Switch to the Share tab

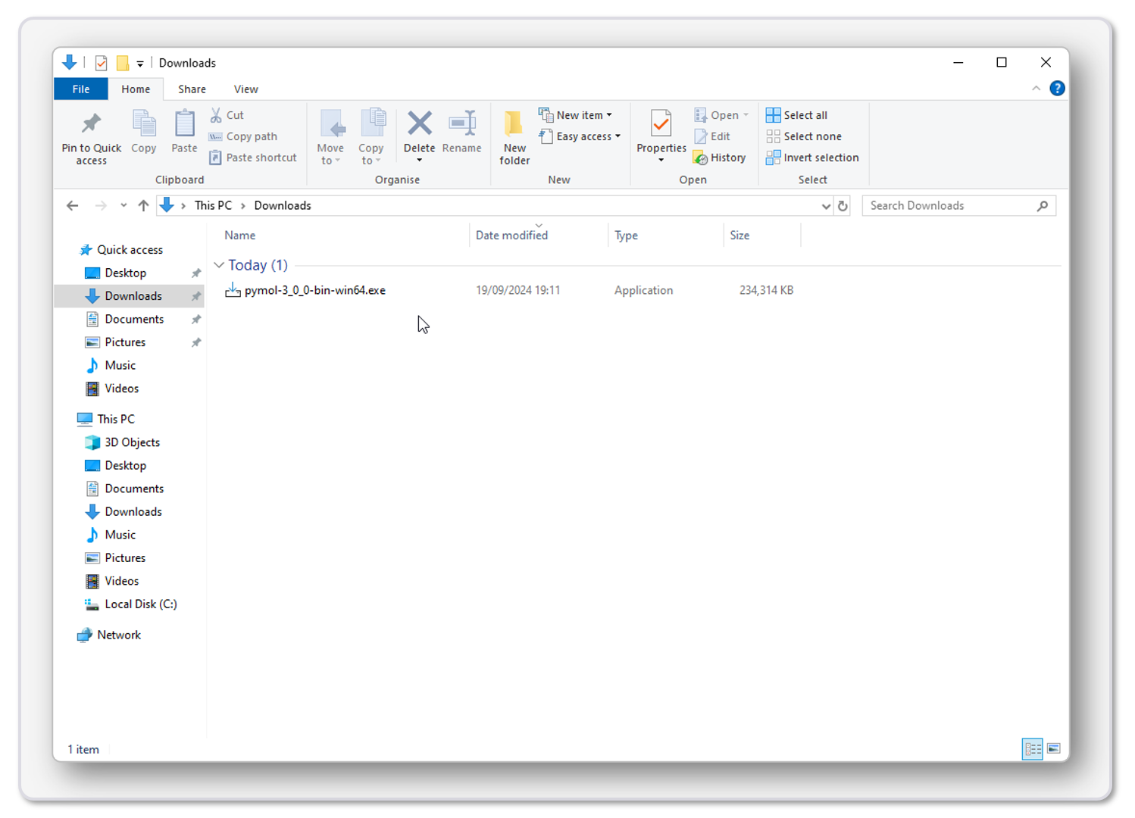tap(192, 89)
